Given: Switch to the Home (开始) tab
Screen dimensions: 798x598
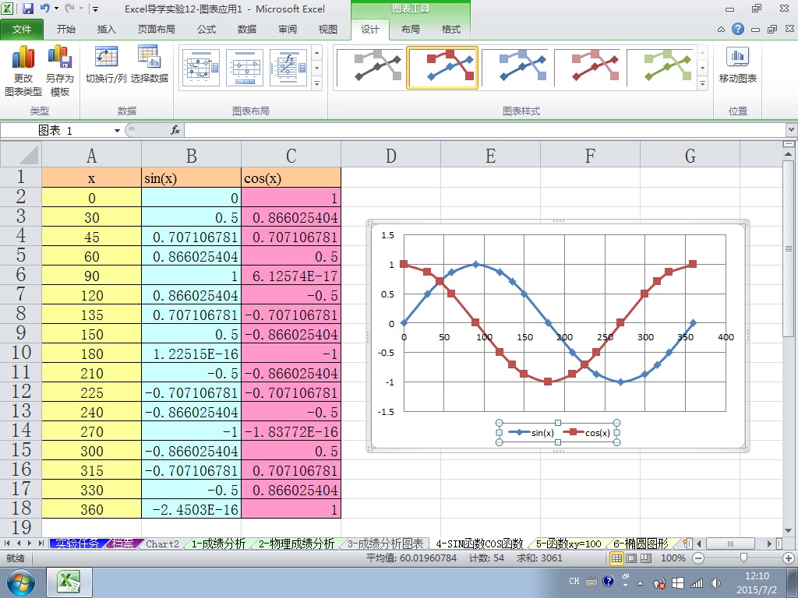Looking at the screenshot, I should (x=65, y=30).
